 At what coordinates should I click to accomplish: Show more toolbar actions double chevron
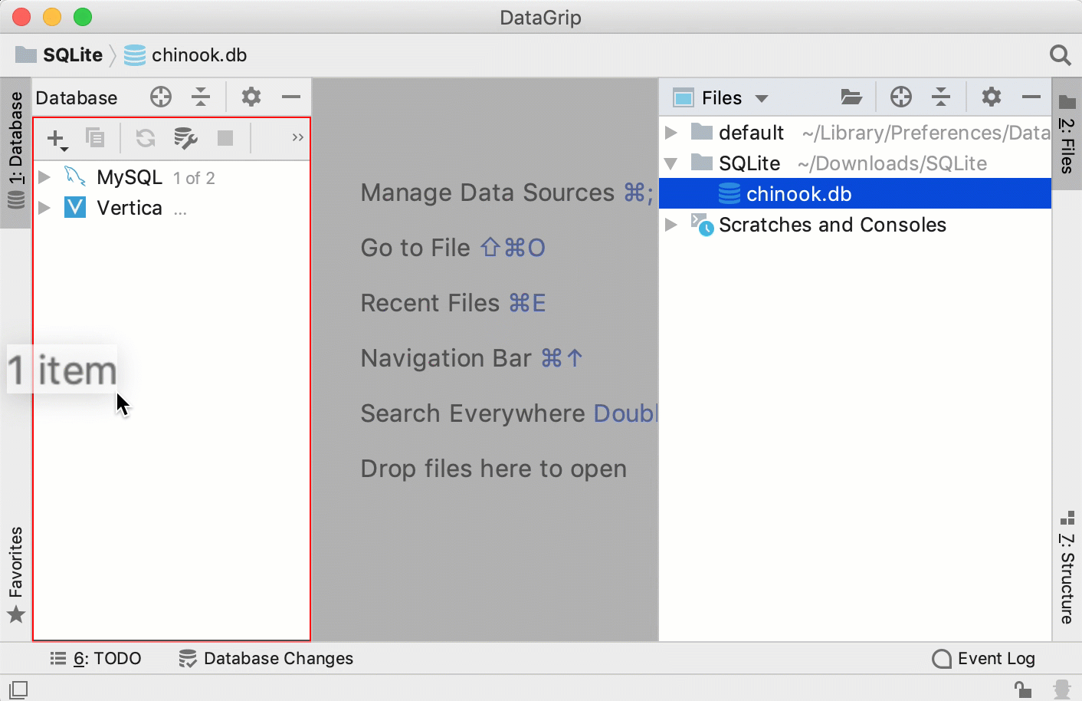[x=297, y=138]
